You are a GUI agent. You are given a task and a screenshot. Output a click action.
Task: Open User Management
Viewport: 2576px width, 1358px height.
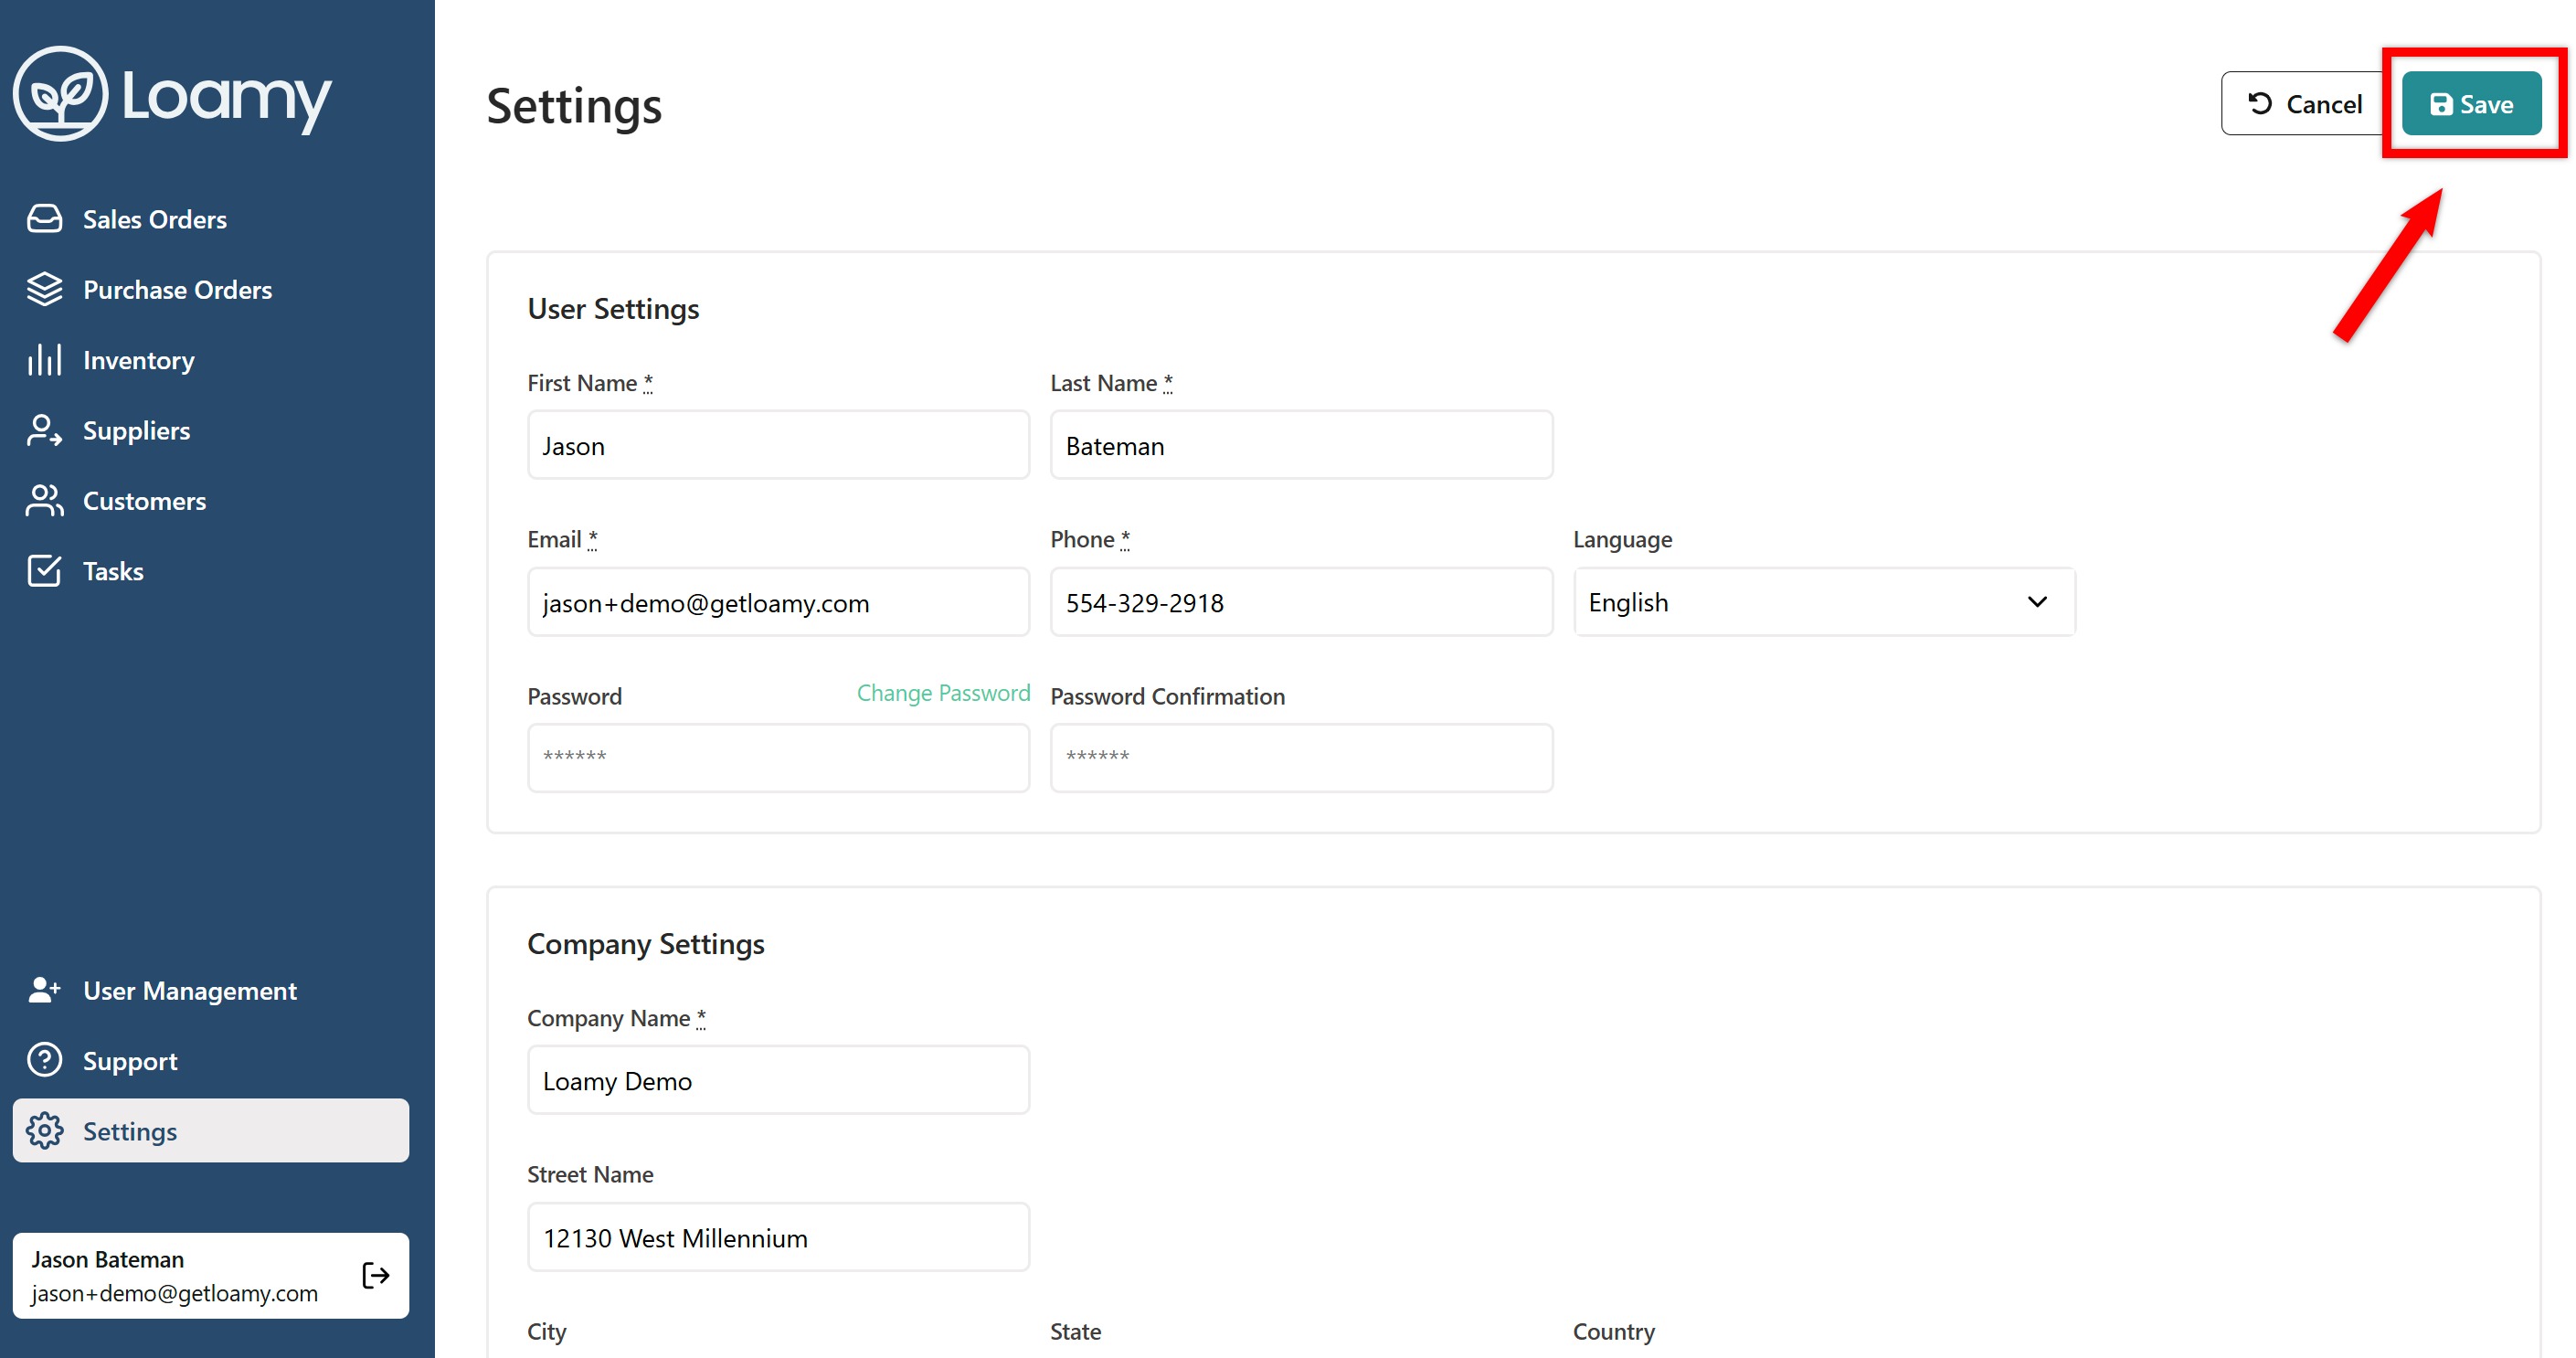click(211, 990)
